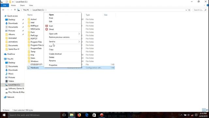Choose Copy in the context menu

(x=51, y=49)
